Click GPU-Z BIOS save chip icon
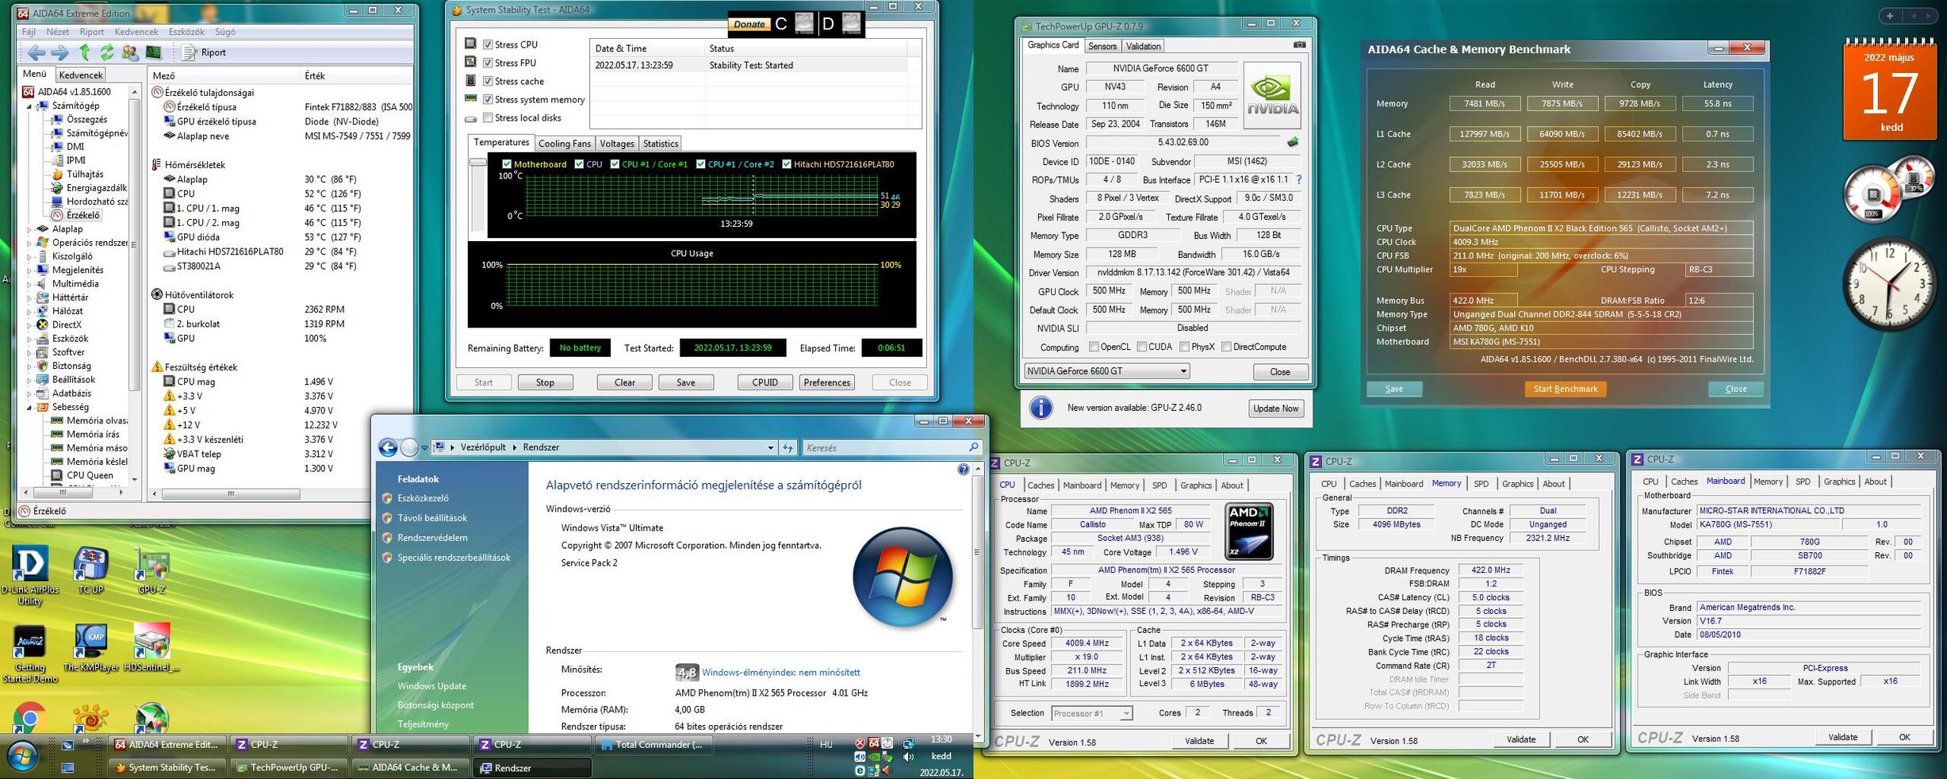The image size is (1947, 779). pos(1293,143)
